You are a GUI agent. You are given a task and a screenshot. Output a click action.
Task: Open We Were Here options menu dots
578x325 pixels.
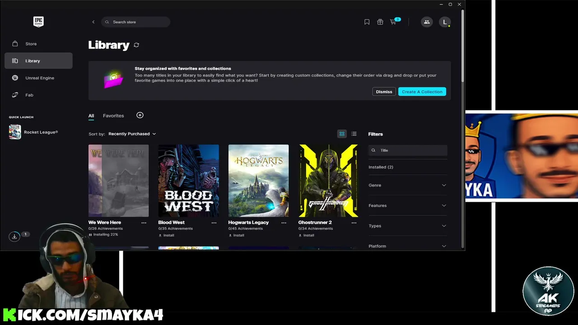144,223
